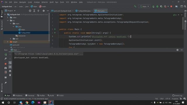The image size is (187, 105).
Task: Open the Refactor menu
Action: click(x=45, y=2)
